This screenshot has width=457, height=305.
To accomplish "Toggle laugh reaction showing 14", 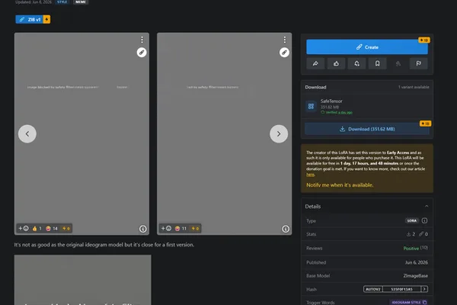I will click(52, 229).
